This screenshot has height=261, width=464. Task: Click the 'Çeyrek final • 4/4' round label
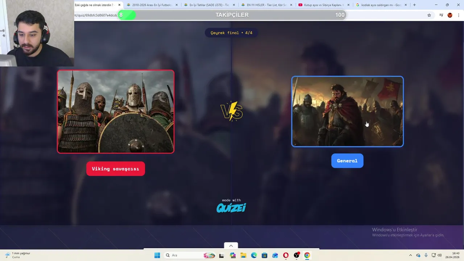[231, 33]
